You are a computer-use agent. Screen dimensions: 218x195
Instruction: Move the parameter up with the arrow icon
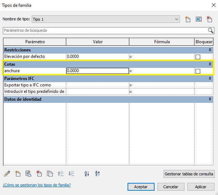(61, 174)
